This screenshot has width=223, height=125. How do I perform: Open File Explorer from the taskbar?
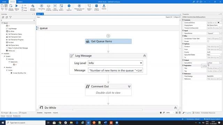pyautogui.click(x=71, y=123)
